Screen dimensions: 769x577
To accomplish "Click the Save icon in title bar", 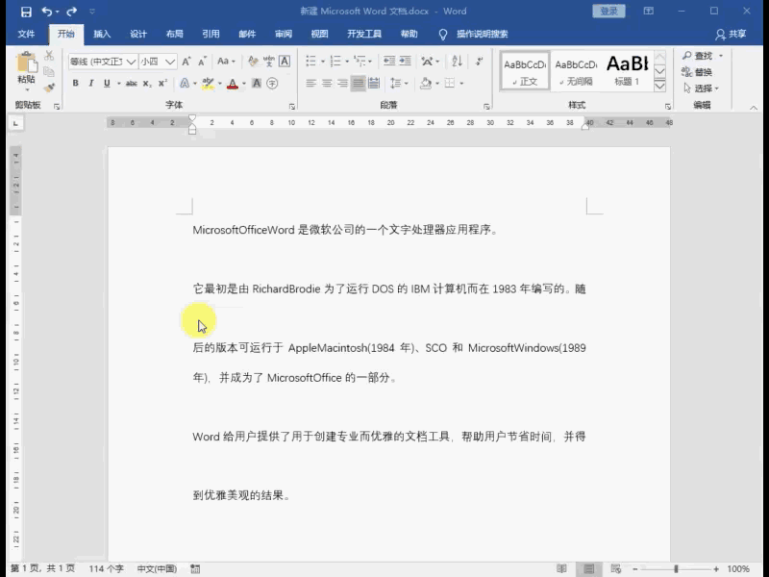I will (x=26, y=12).
